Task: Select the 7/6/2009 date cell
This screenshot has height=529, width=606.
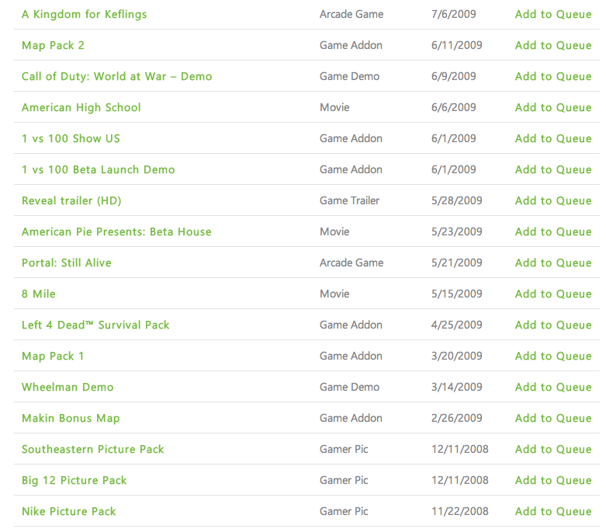Action: [454, 14]
